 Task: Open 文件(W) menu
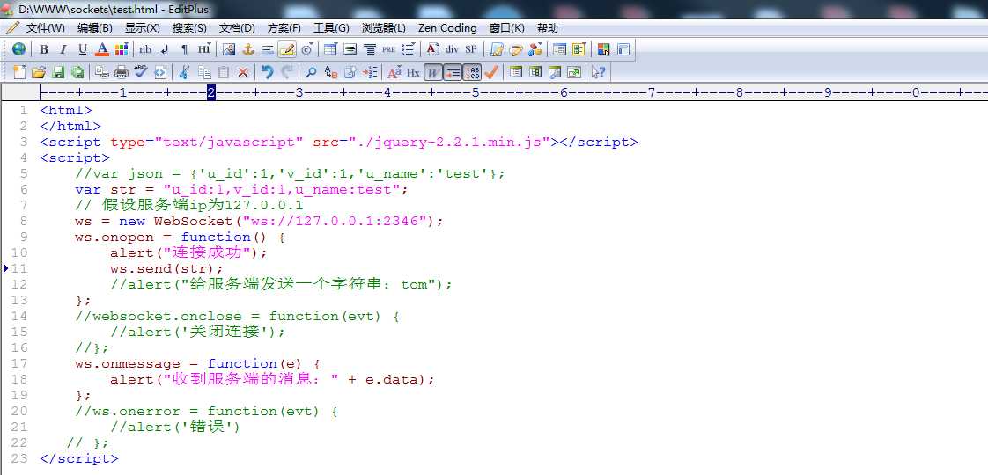46,27
